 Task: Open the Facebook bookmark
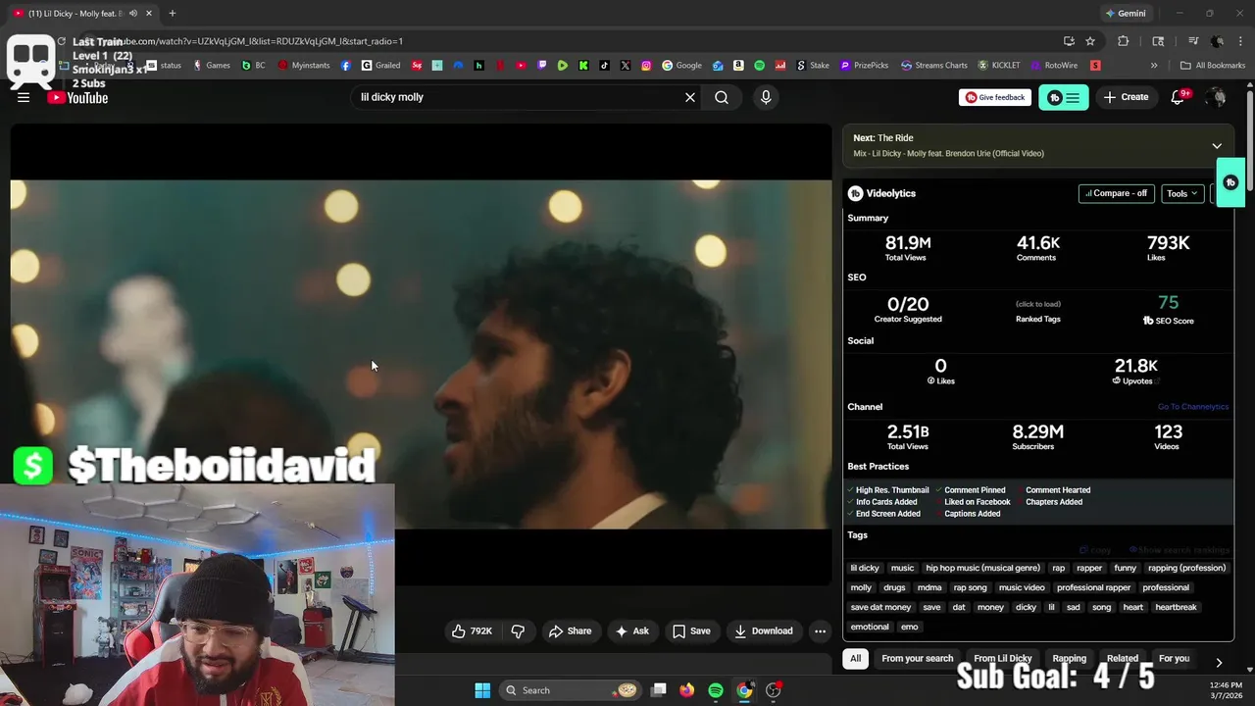click(346, 66)
